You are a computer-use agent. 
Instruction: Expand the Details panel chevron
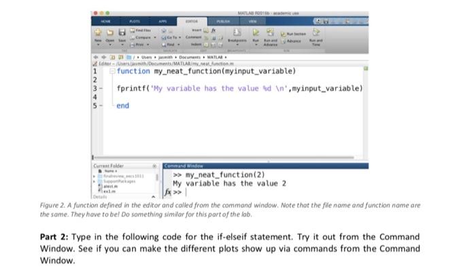tap(153, 197)
